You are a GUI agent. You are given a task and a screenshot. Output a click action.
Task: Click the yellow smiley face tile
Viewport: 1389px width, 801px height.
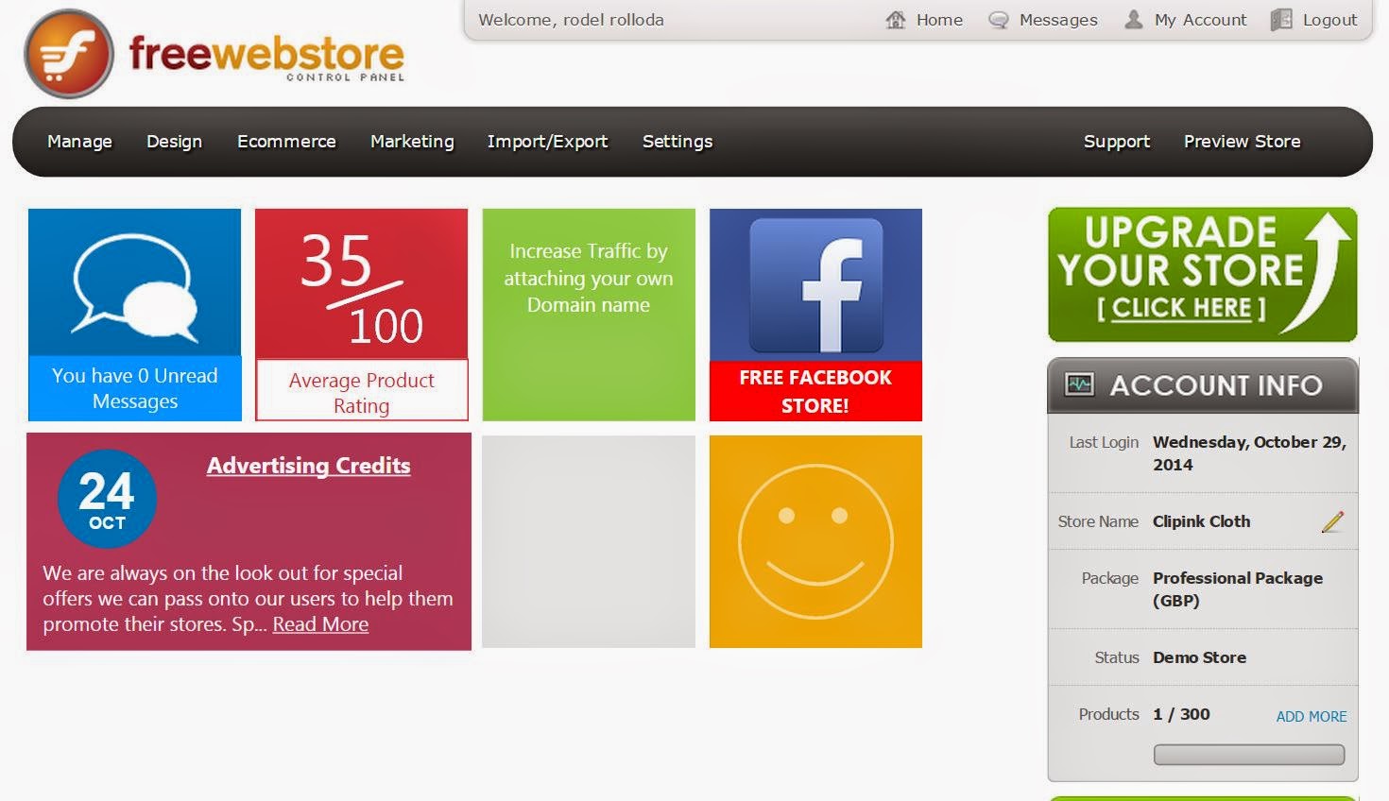coord(815,541)
